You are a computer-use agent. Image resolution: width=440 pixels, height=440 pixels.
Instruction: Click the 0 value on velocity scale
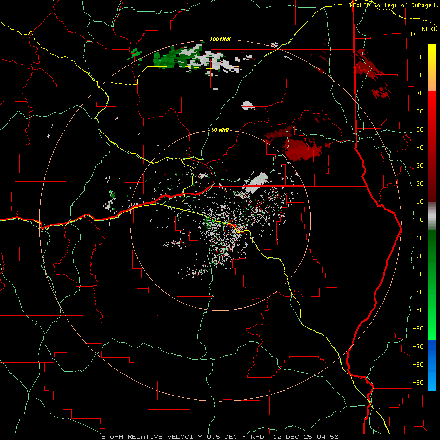click(x=422, y=220)
